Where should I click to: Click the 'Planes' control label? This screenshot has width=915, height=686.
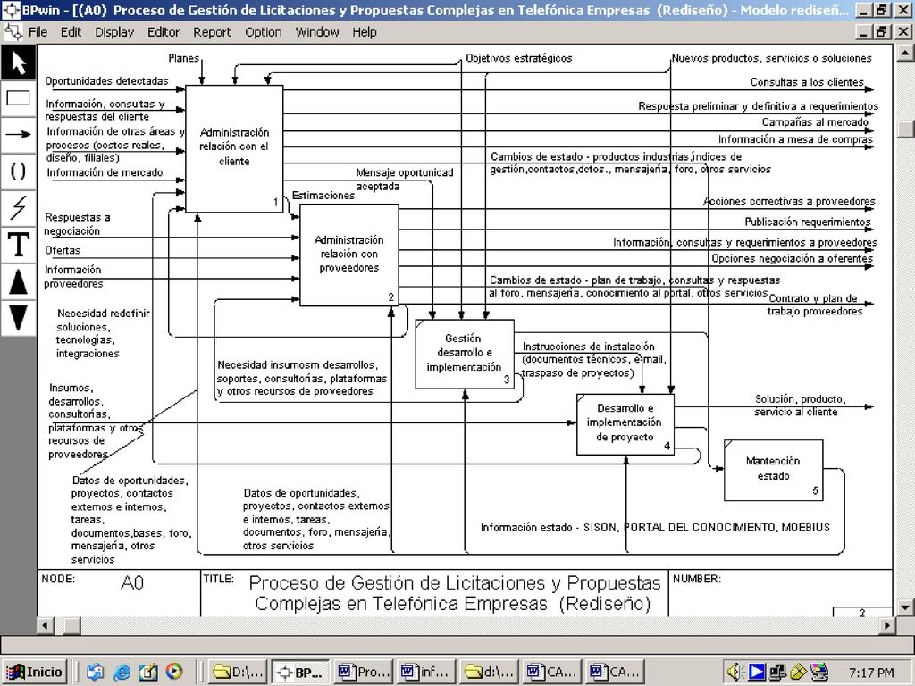184,58
